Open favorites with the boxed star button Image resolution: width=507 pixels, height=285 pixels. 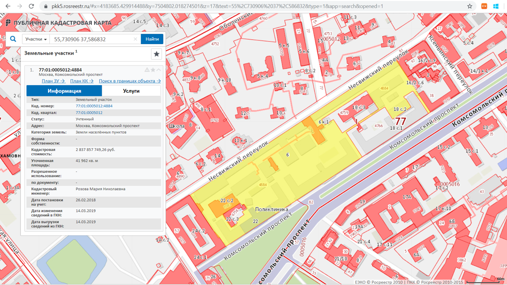[156, 54]
